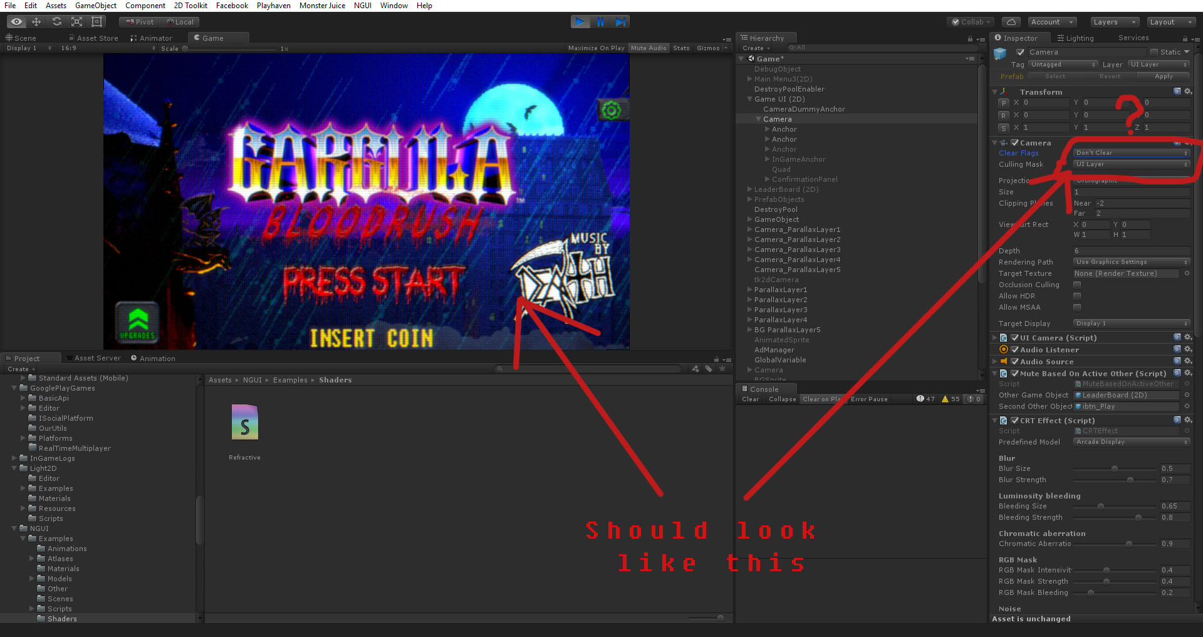Collapse the Camera object in the Hierarchy
The width and height of the screenshot is (1203, 637).
pyautogui.click(x=758, y=119)
